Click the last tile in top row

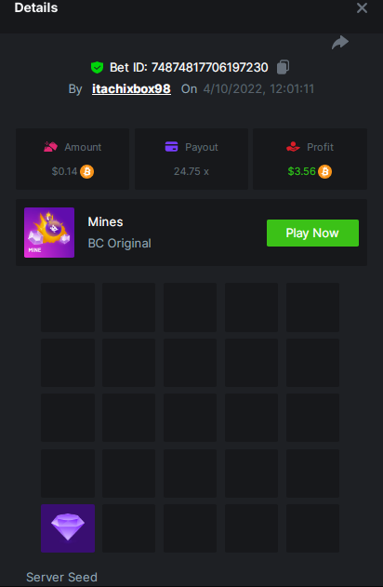pos(312,307)
